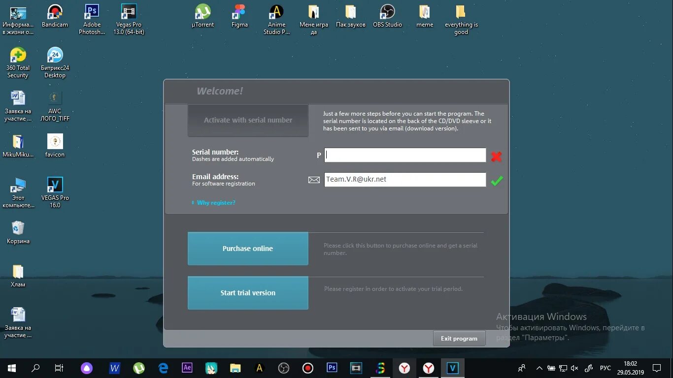
Task: Select the favicon file on desktop
Action: [x=55, y=146]
